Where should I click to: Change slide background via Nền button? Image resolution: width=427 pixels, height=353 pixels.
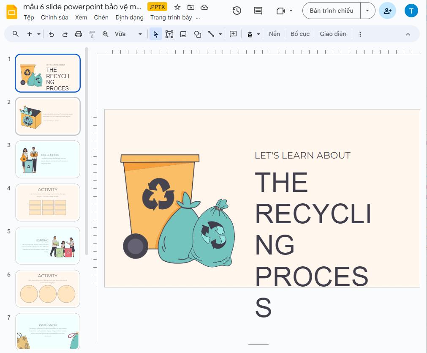click(x=274, y=34)
